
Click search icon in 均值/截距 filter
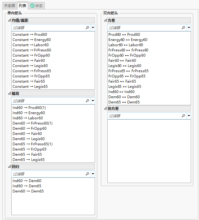87,28
